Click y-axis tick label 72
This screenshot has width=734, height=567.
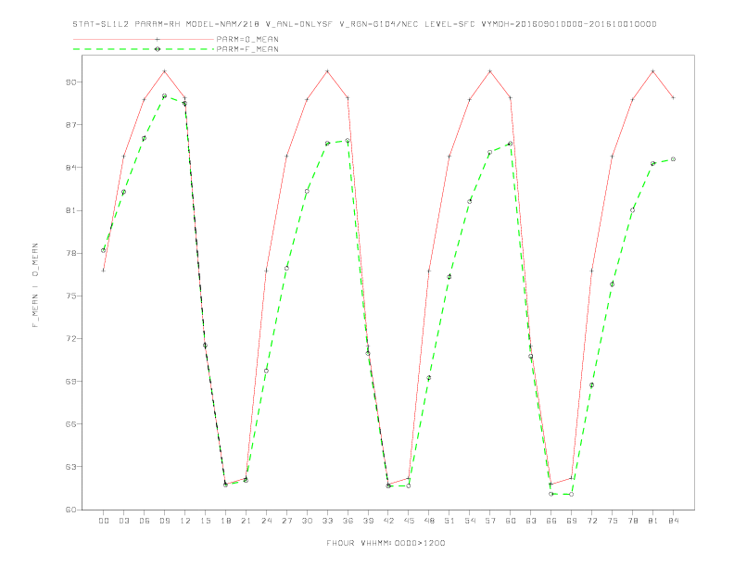pyautogui.click(x=70, y=339)
